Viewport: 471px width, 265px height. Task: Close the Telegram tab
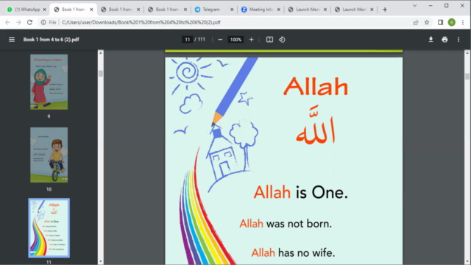click(232, 10)
